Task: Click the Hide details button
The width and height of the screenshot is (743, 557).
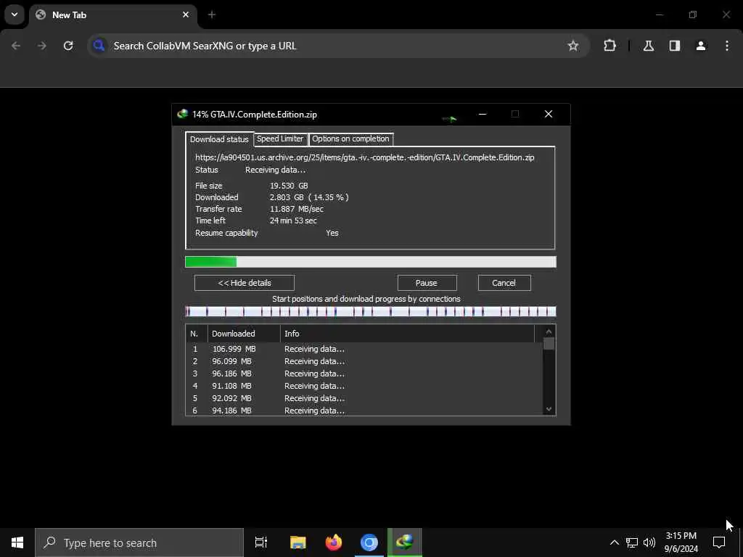Action: click(x=245, y=283)
